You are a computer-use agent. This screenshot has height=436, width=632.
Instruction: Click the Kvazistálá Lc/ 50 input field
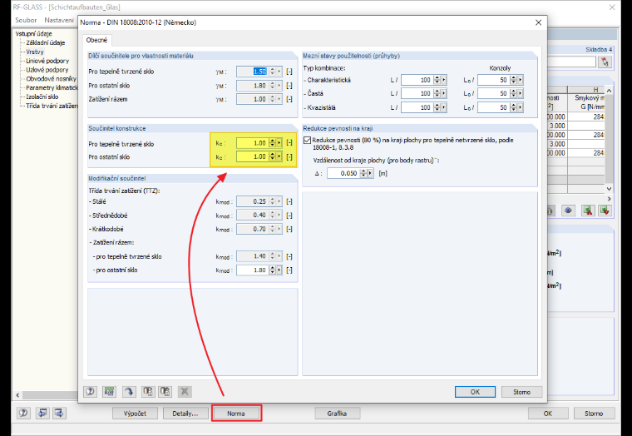tap(494, 107)
